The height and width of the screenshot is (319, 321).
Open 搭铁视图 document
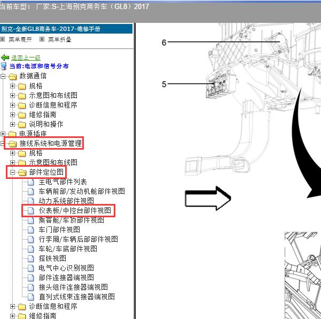click(52, 258)
